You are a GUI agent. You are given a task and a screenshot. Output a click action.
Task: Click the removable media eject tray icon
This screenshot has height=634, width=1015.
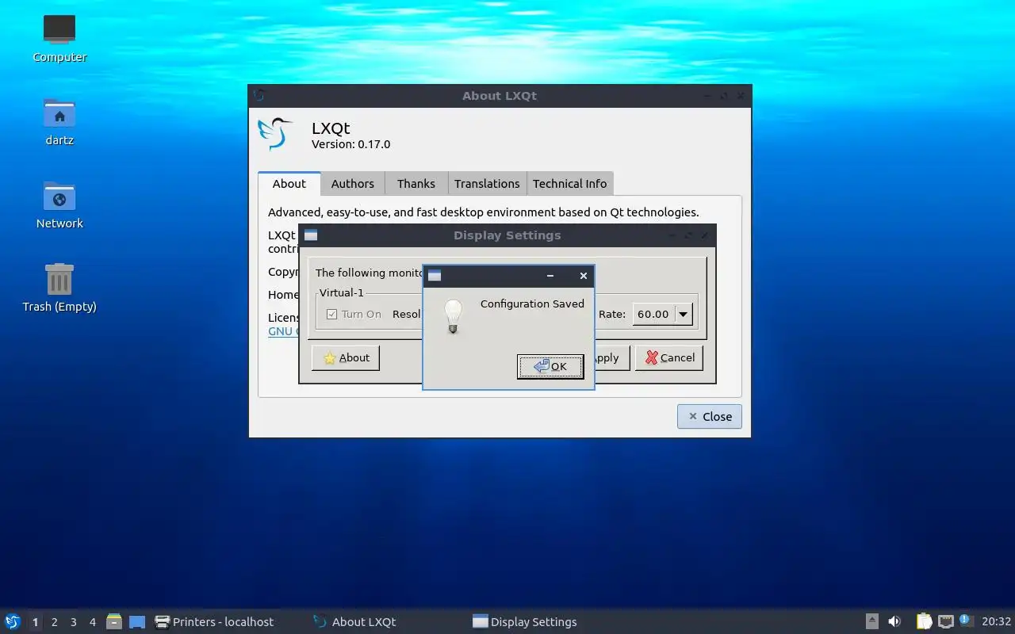click(x=872, y=621)
